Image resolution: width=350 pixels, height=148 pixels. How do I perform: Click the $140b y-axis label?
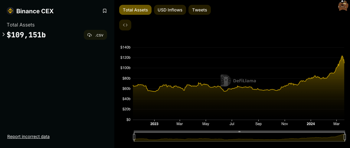[125, 48]
